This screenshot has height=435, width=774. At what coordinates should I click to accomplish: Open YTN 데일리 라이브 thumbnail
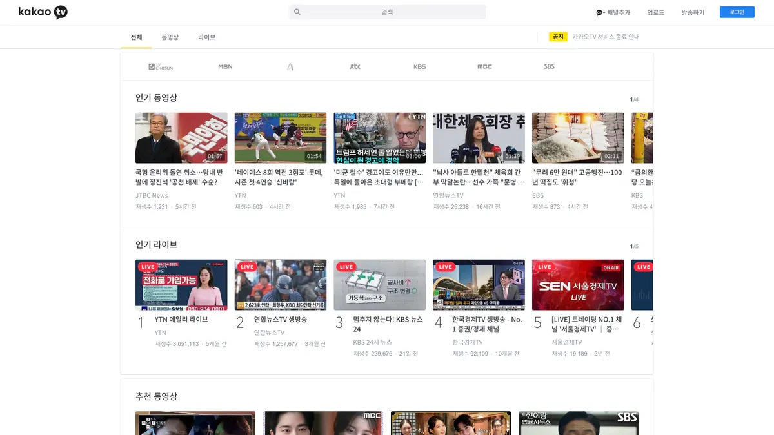pos(181,285)
